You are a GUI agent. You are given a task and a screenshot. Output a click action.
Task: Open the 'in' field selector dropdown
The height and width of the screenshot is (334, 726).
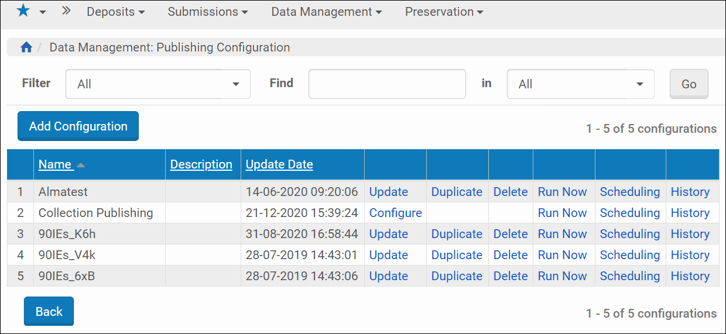click(x=580, y=84)
